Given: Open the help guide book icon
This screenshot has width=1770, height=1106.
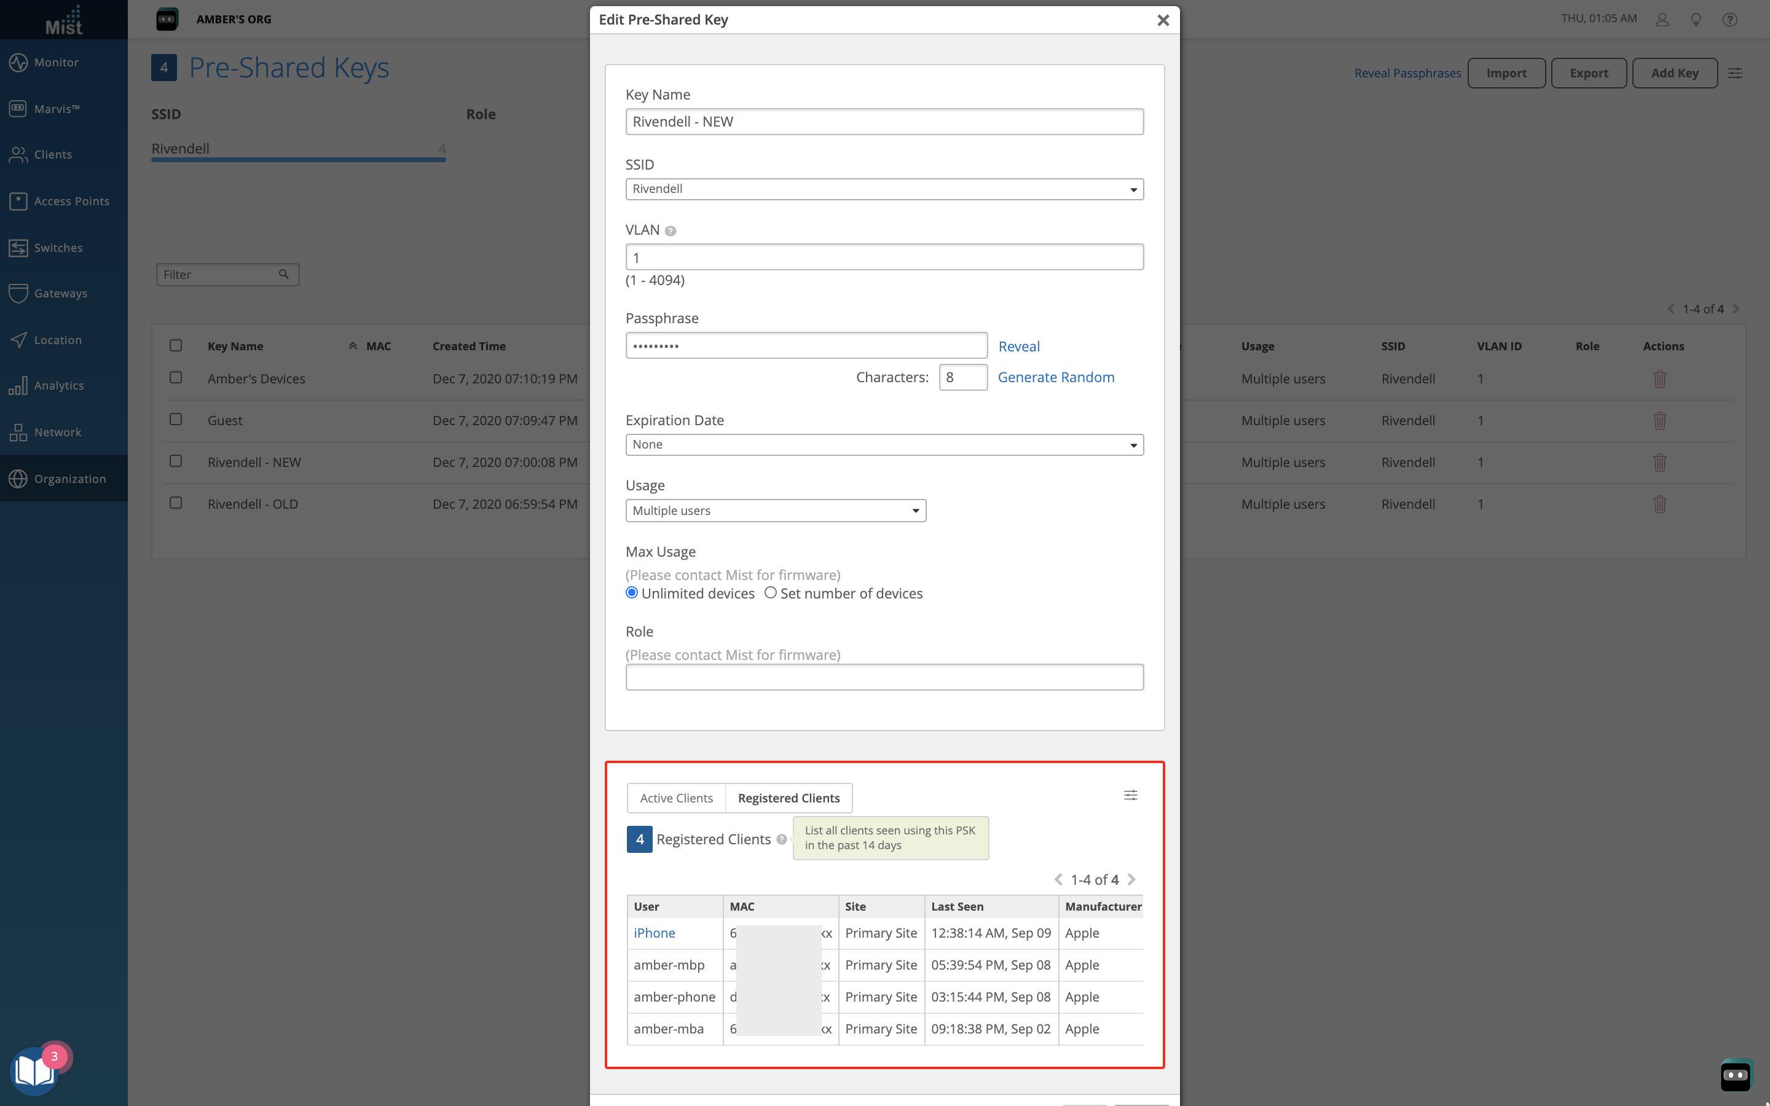Looking at the screenshot, I should (34, 1072).
